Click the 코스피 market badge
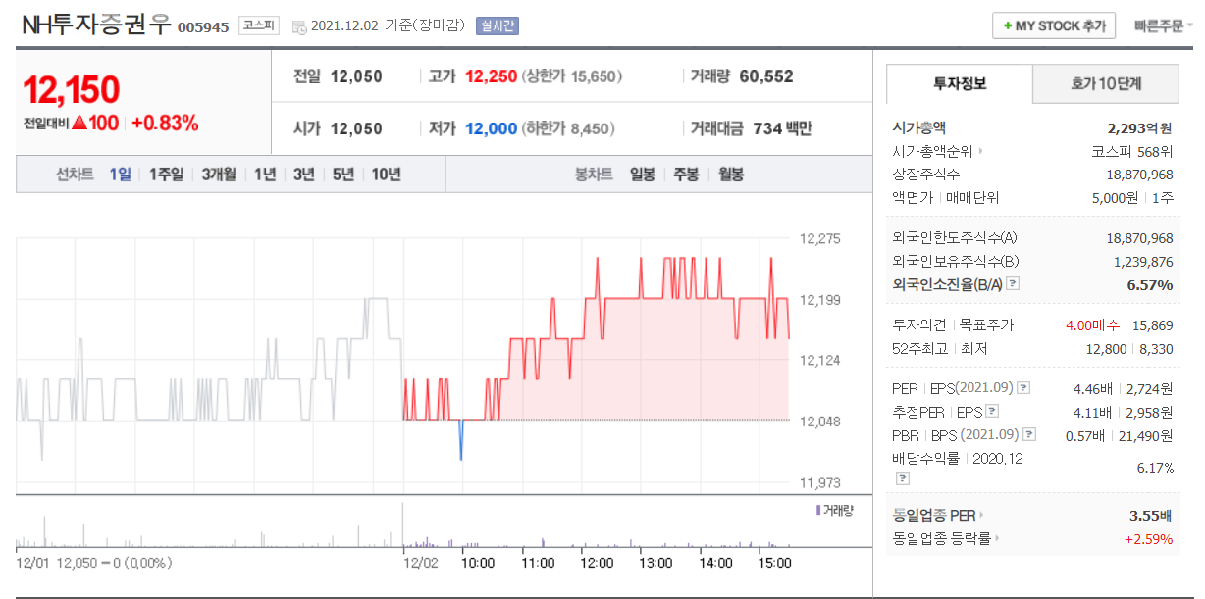 click(x=259, y=26)
